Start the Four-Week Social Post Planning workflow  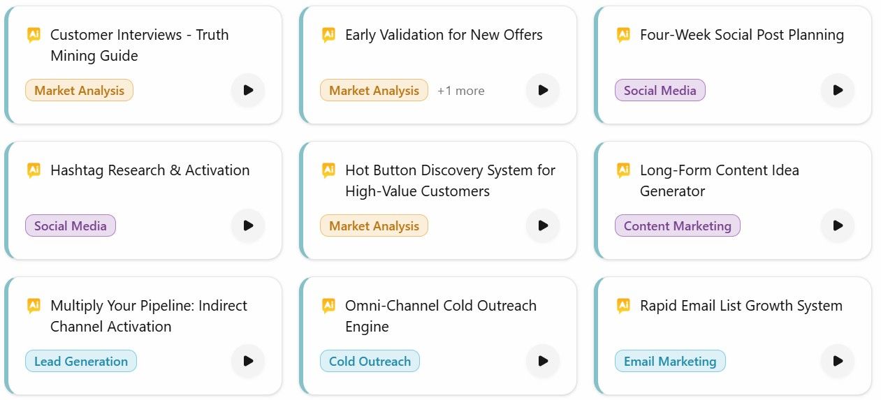coord(838,90)
